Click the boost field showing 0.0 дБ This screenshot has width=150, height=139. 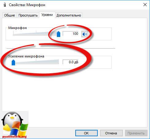[x=71, y=62]
